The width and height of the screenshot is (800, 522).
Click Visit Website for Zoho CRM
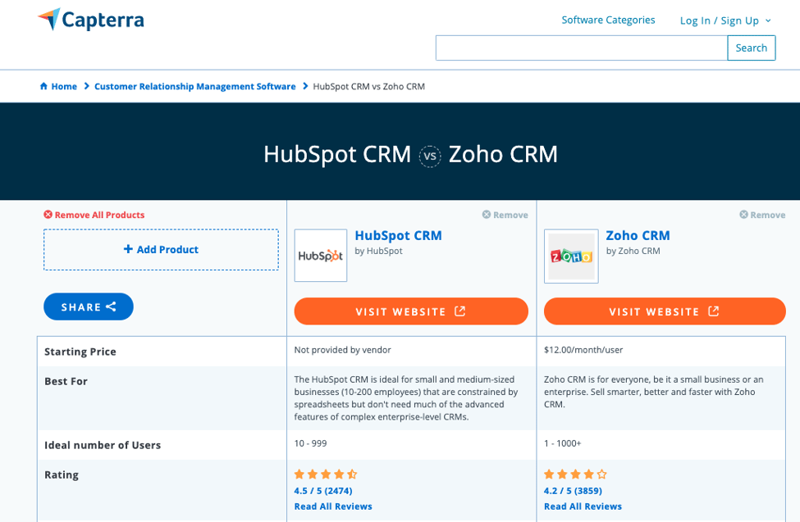665,311
